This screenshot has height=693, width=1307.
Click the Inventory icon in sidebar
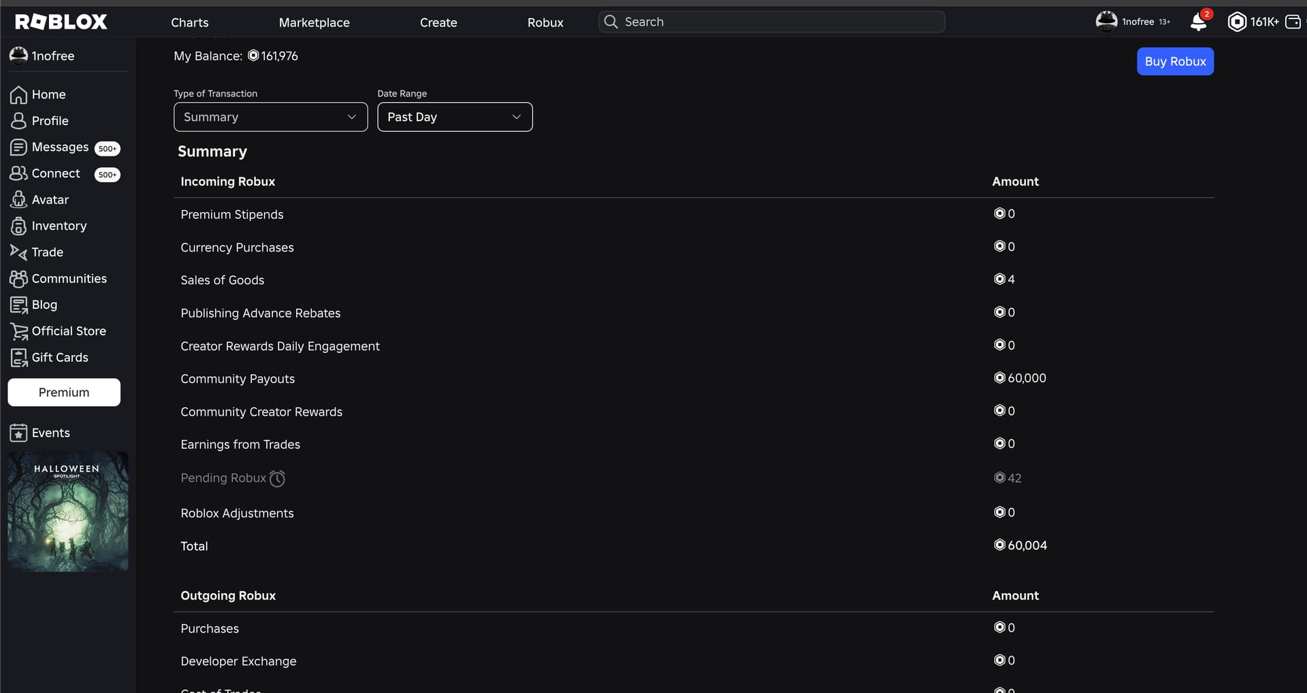pos(18,226)
